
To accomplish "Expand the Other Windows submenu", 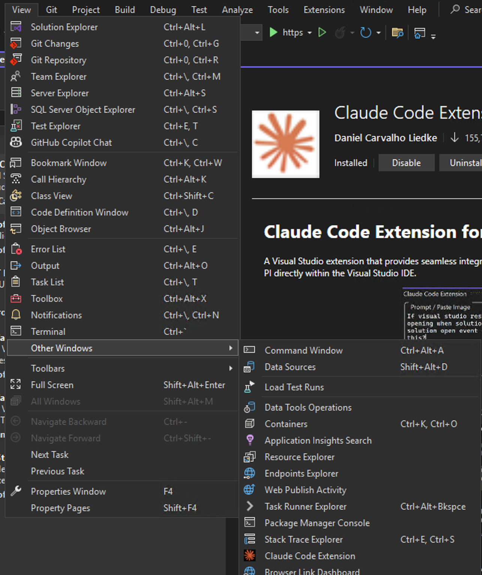I will tap(123, 348).
